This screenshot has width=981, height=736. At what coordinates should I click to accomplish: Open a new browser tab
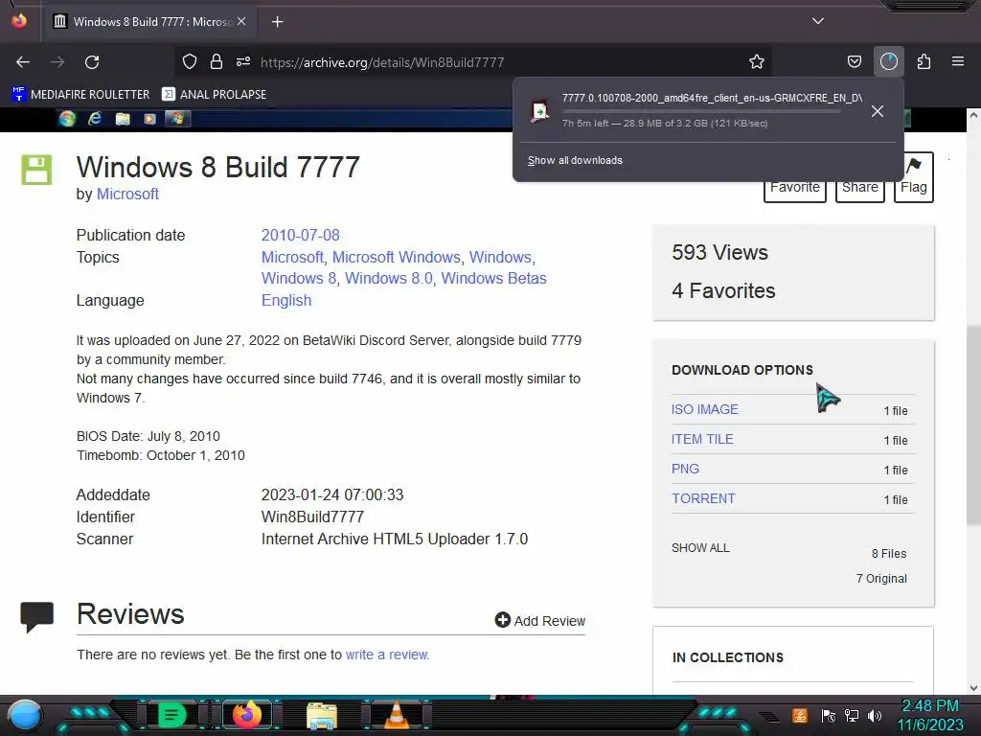pyautogui.click(x=277, y=22)
